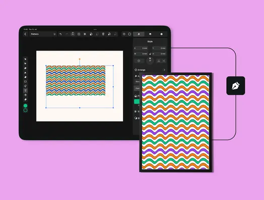Click the Undo arrow in top toolbar
Viewport: 264px width, 200px height.
[x=60, y=34]
